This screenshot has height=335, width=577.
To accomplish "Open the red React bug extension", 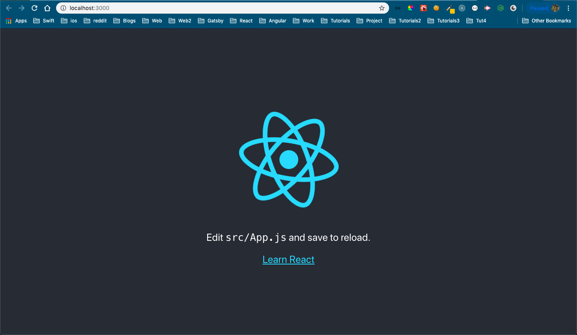I will pyautogui.click(x=423, y=8).
